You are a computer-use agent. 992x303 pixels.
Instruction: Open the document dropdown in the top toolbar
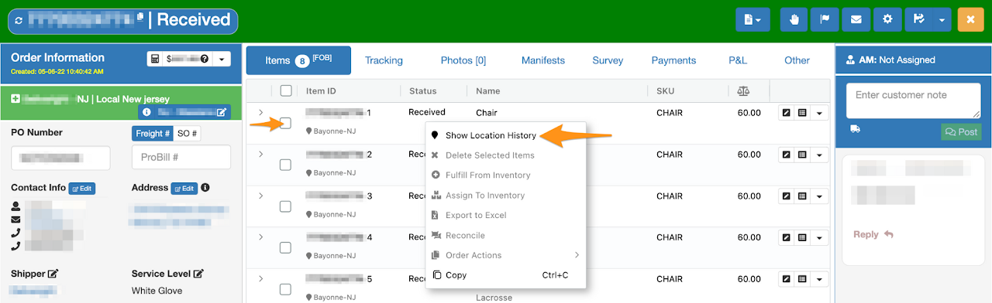click(753, 19)
